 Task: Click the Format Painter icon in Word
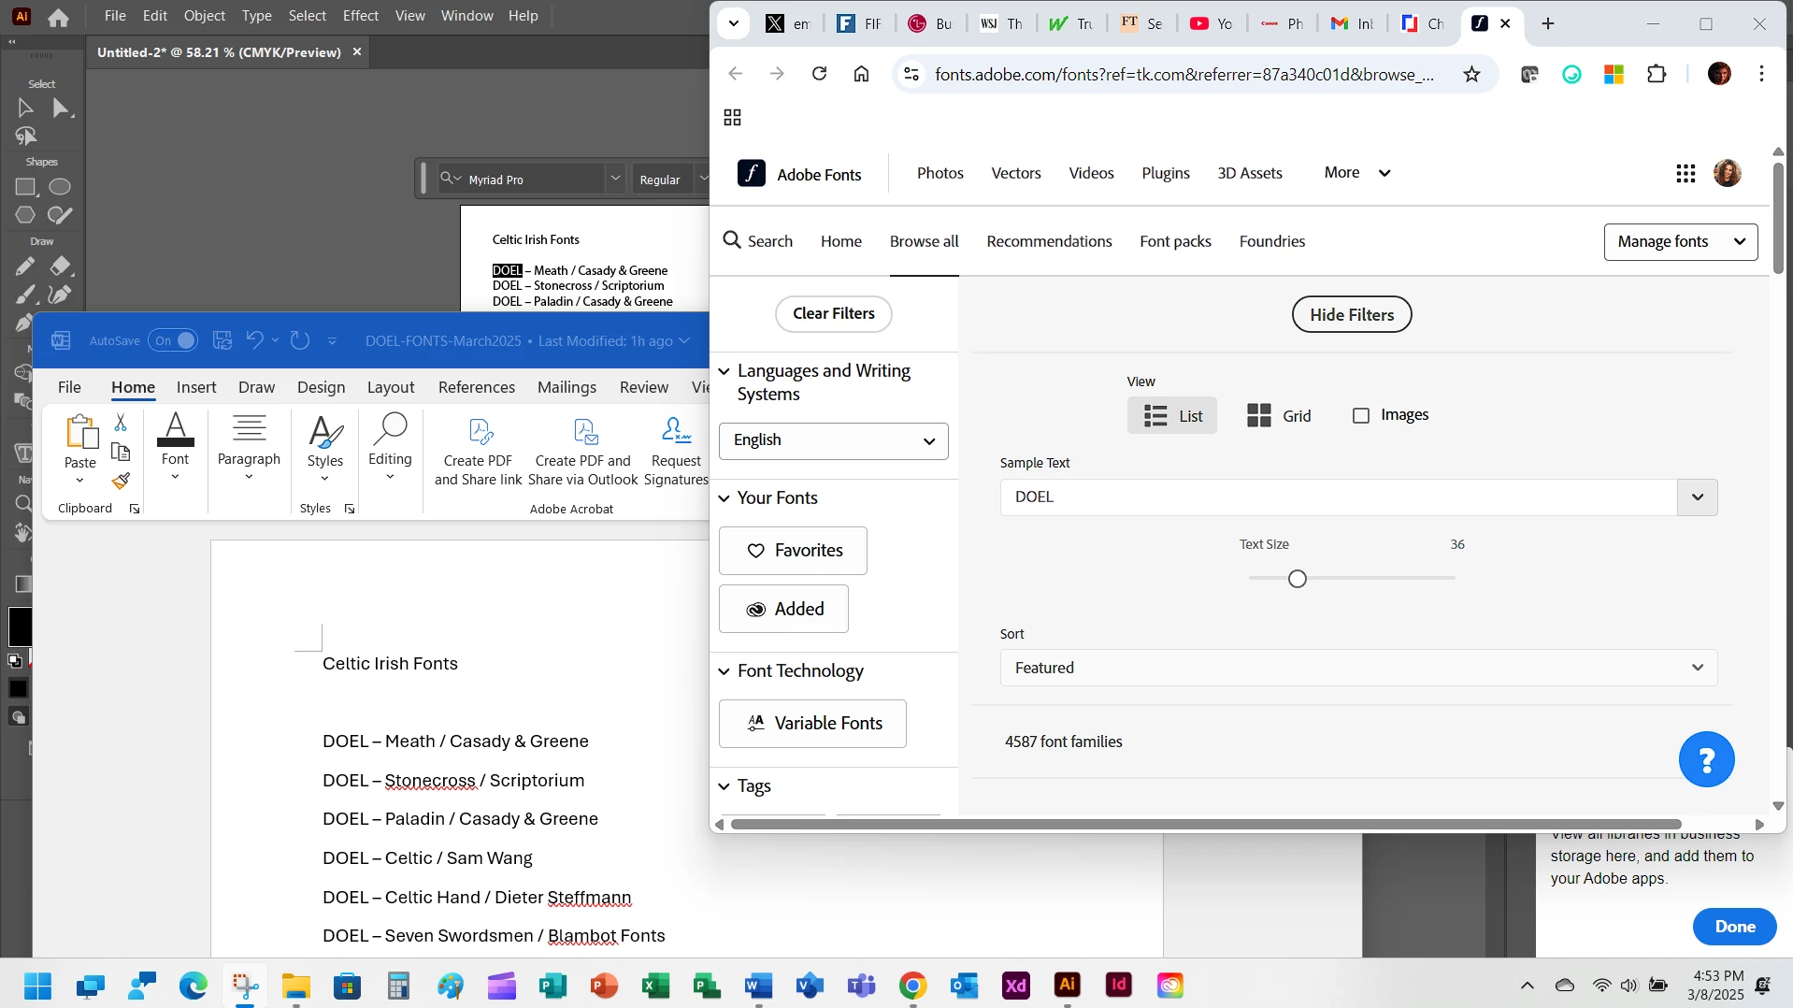[x=121, y=482]
